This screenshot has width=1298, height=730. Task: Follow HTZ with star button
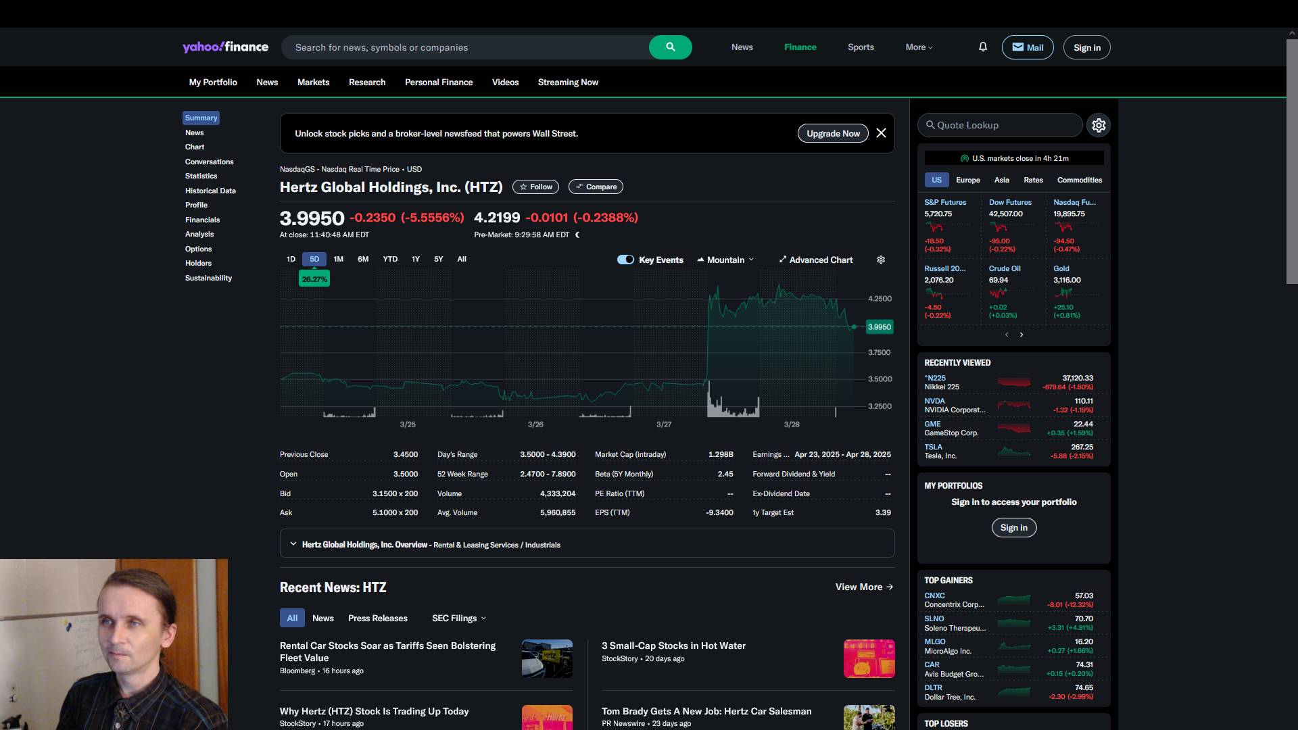535,187
